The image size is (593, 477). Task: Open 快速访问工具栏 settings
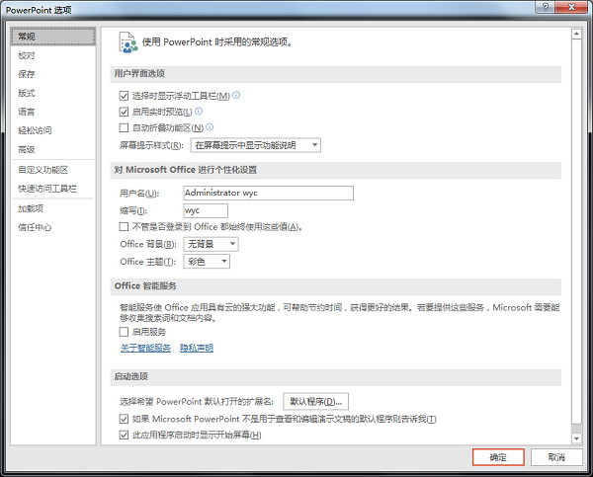pyautogui.click(x=53, y=189)
